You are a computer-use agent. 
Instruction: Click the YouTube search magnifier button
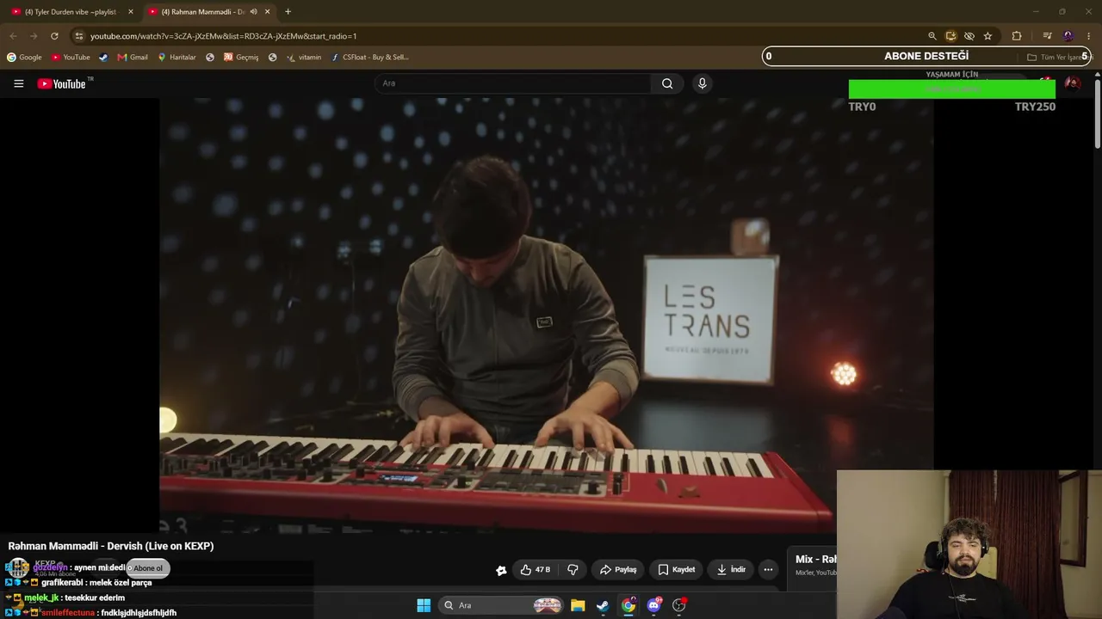(x=667, y=83)
